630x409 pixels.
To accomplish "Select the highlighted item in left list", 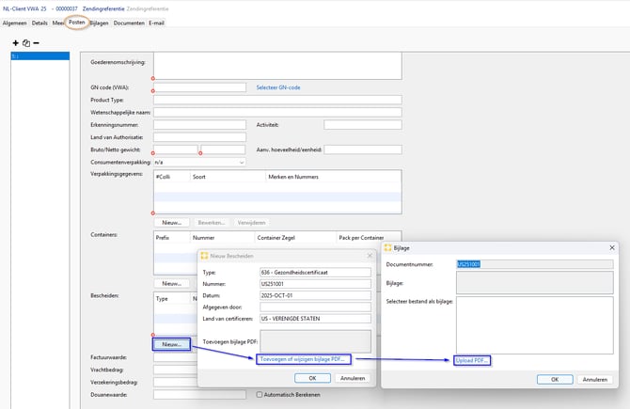I will [x=39, y=56].
